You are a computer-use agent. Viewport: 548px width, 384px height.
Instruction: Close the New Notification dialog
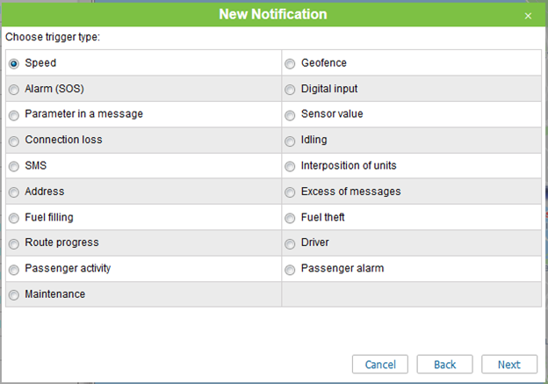point(528,15)
